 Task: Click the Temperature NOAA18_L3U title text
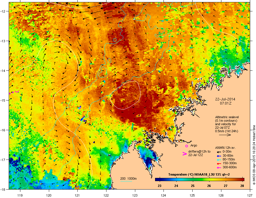pyautogui.click(x=199, y=174)
